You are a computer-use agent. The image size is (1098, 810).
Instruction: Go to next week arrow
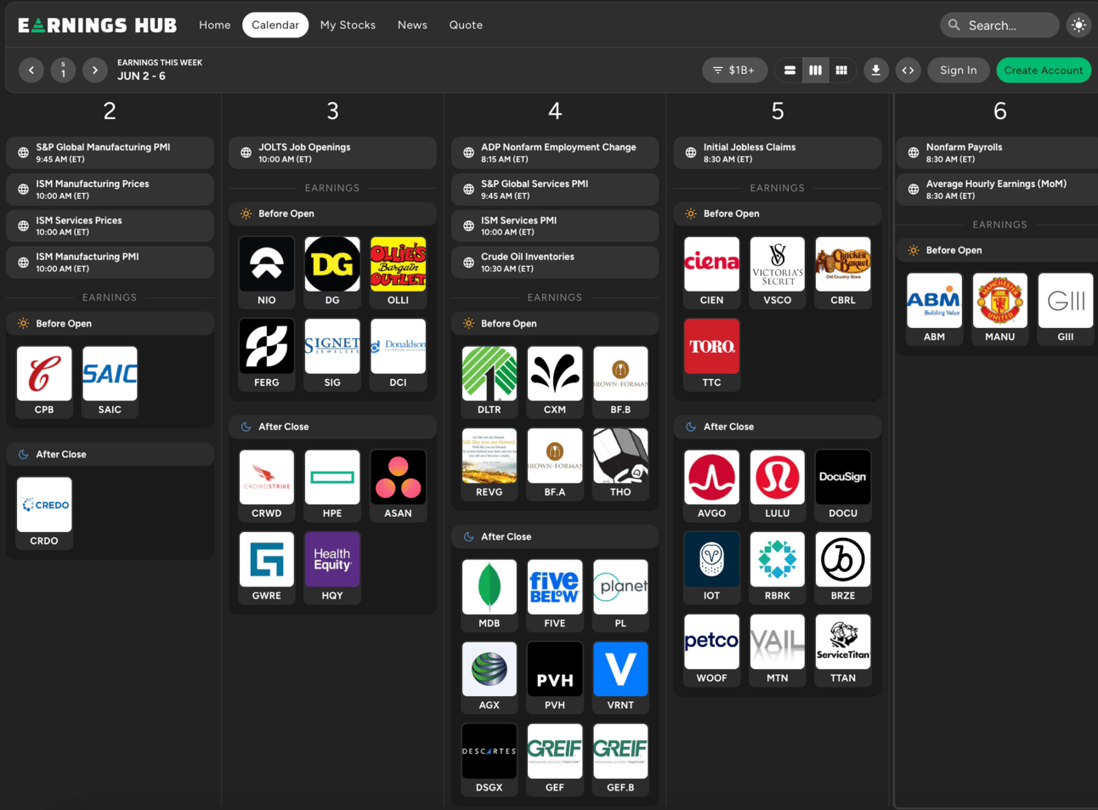(x=95, y=70)
